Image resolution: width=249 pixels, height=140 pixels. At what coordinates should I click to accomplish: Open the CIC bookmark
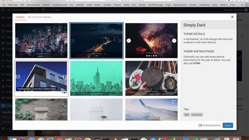point(72,5)
